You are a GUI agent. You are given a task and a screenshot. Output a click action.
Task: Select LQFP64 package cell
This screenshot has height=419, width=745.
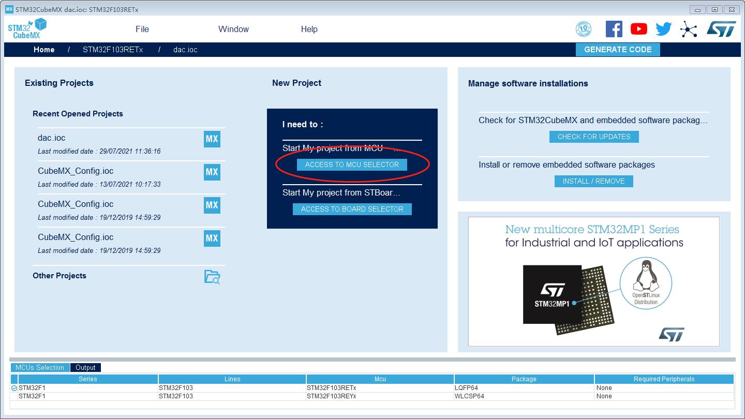524,388
